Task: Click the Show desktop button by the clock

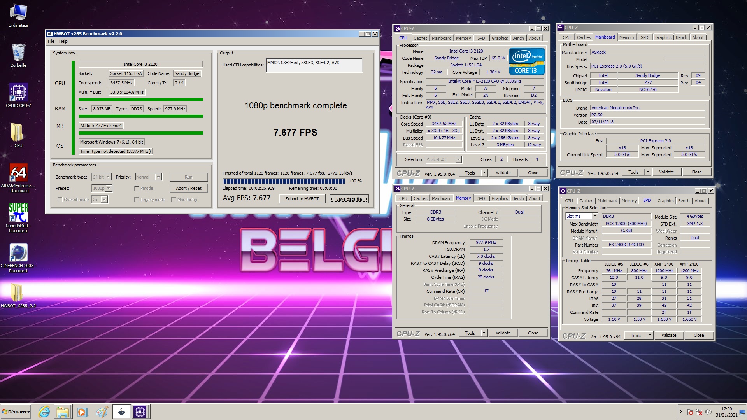Action: (x=742, y=412)
